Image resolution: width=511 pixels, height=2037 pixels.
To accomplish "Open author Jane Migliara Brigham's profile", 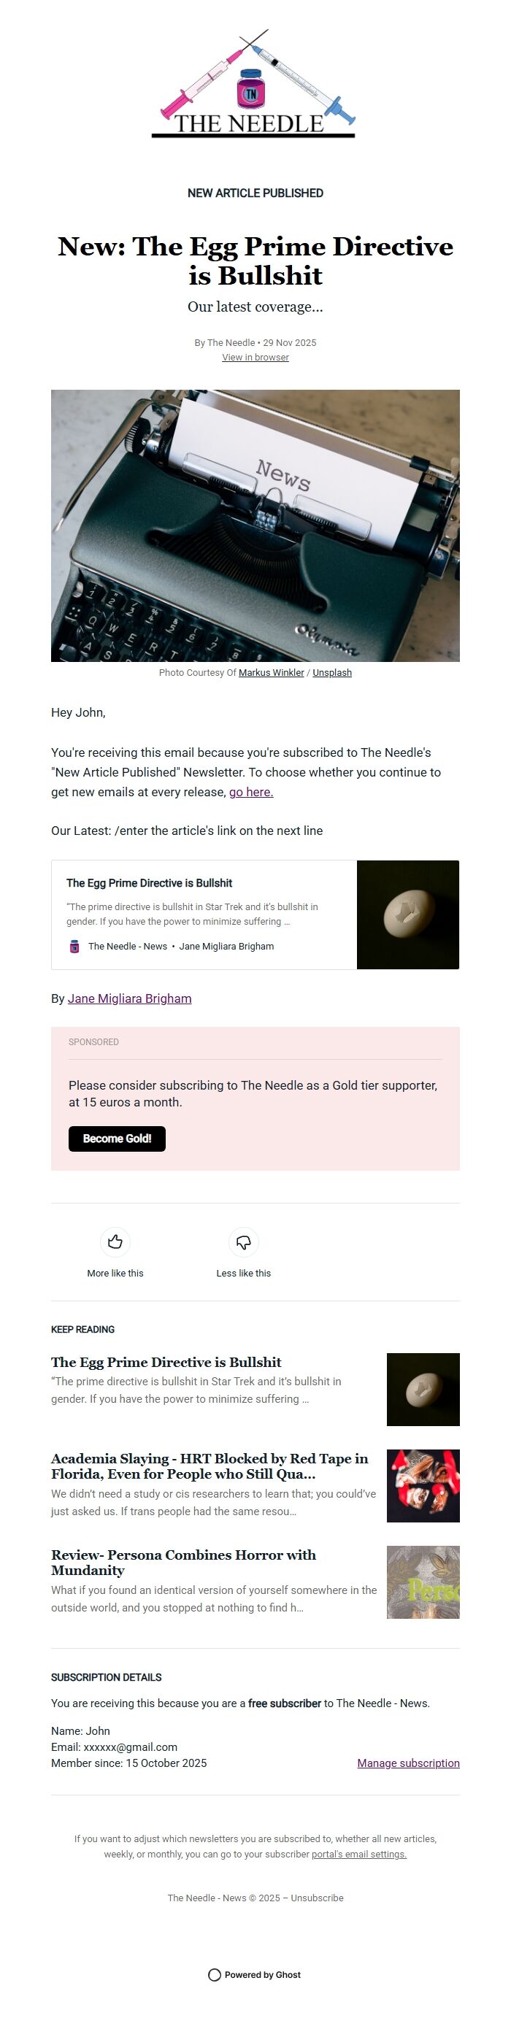I will point(129,998).
